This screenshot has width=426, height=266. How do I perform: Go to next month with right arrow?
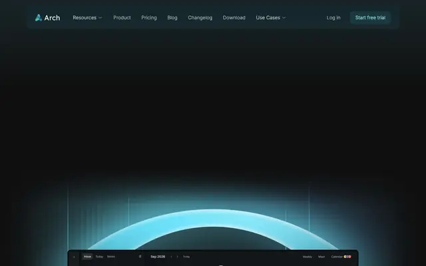point(178,257)
